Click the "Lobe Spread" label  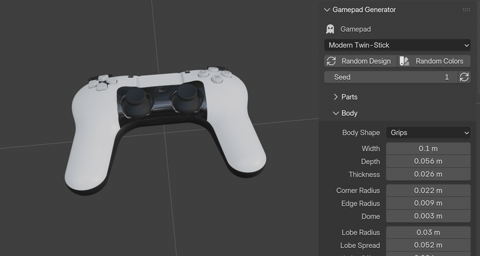tap(360, 245)
